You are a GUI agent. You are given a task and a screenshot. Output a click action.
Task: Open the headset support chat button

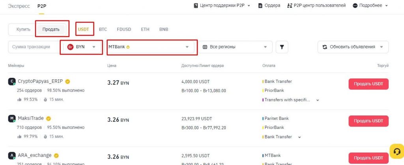tap(397, 151)
